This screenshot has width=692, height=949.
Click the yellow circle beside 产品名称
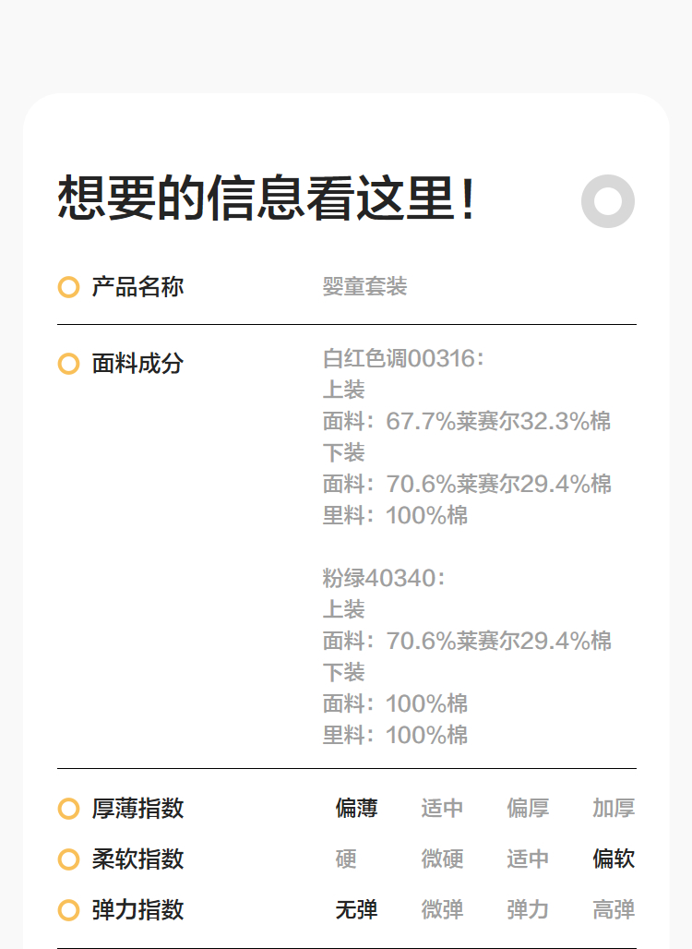click(68, 287)
